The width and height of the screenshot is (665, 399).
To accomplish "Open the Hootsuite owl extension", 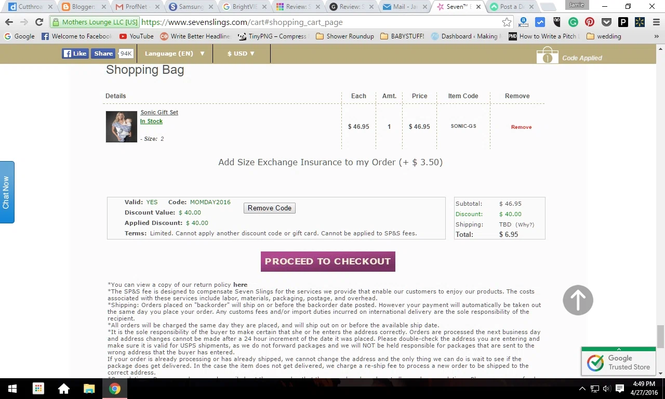I will 557,22.
